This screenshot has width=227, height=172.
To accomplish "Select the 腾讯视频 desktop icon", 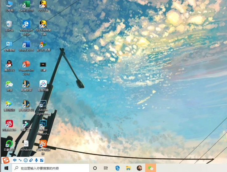I will 9,104.
